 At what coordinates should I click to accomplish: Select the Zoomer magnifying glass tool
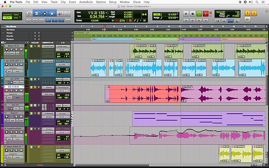point(29,13)
